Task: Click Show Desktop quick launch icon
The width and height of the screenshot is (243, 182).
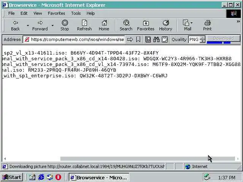Action: (32, 177)
